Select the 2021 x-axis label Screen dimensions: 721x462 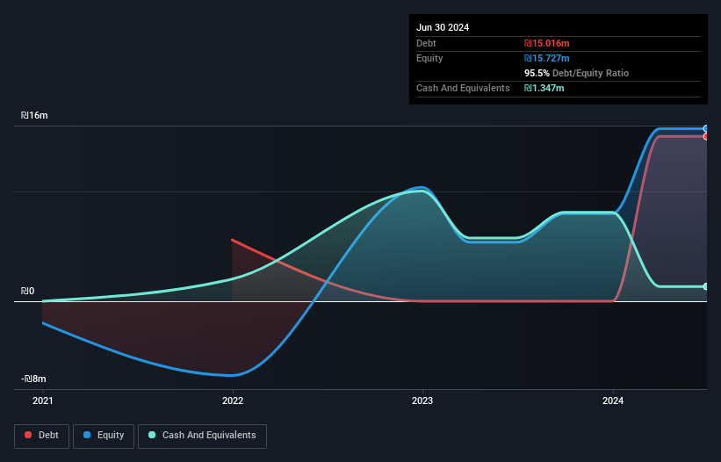pyautogui.click(x=43, y=401)
